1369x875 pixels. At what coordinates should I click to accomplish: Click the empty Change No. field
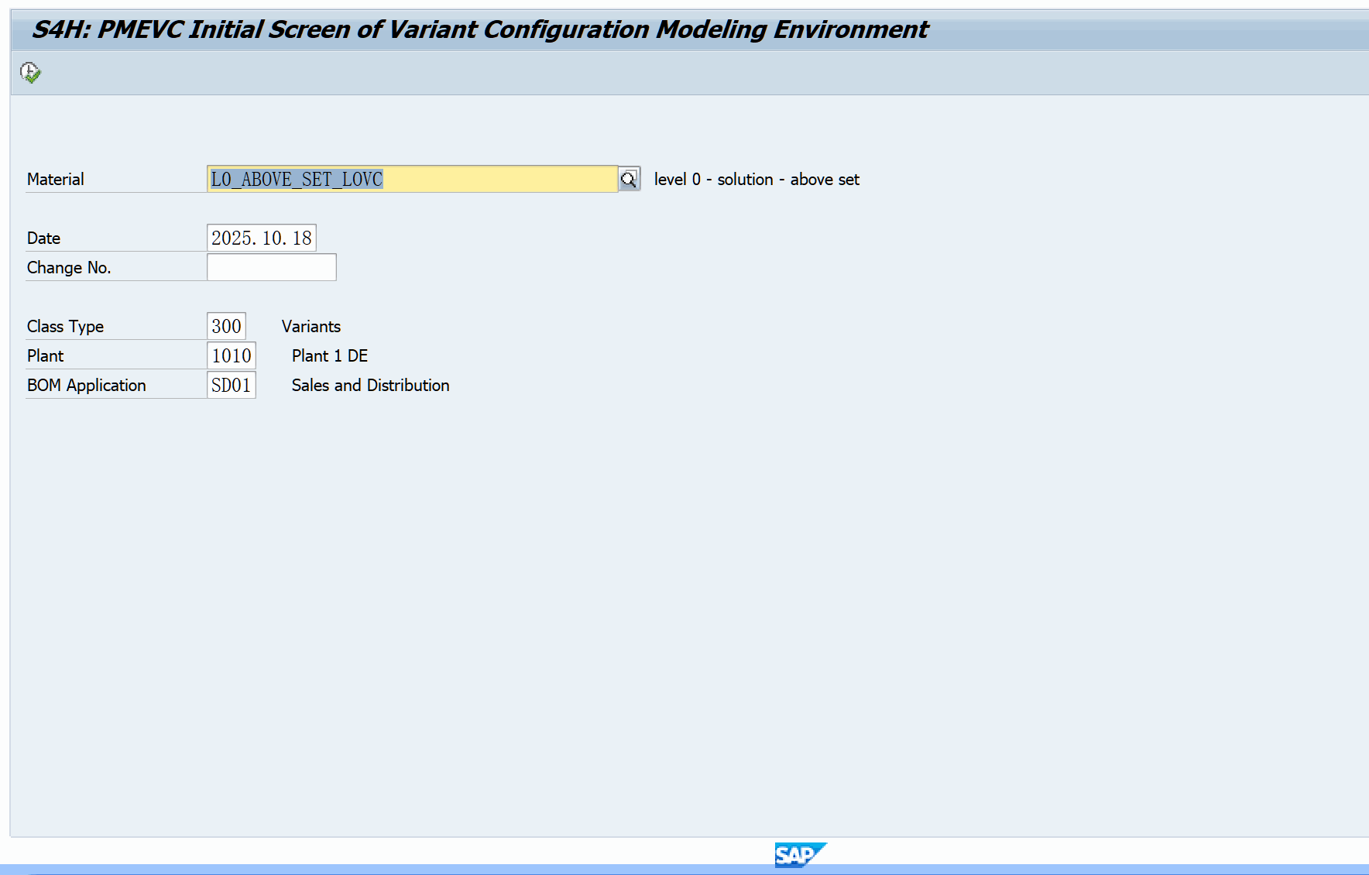(x=272, y=267)
